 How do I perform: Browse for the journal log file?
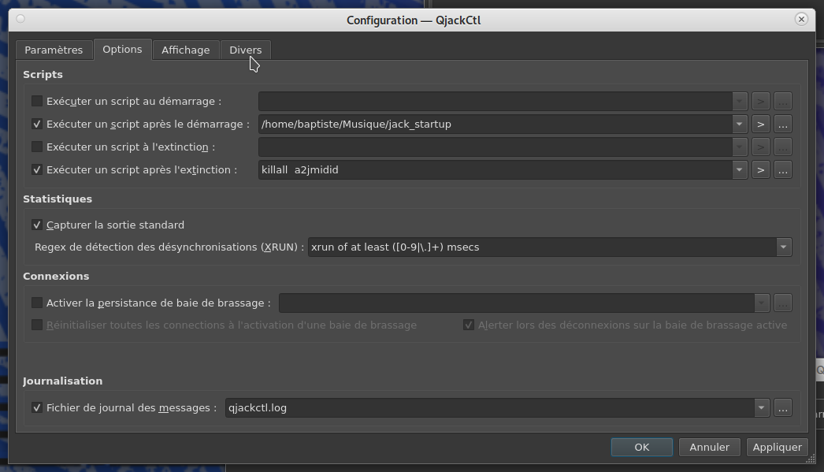pos(783,408)
